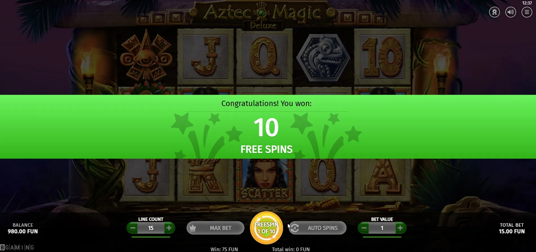Increase the bet value with plus

(400, 228)
